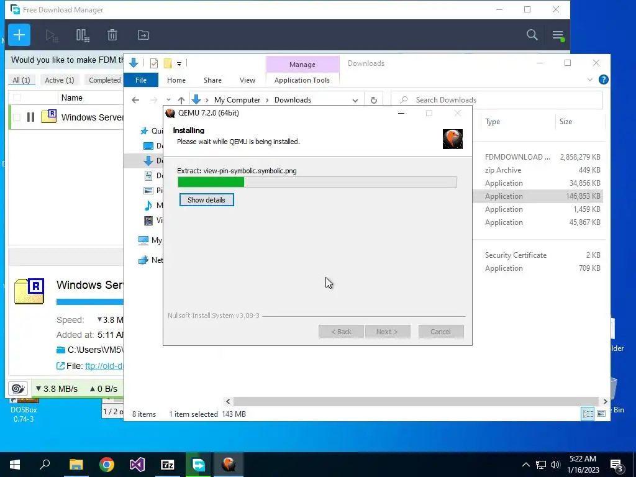This screenshot has width=636, height=477.
Task: Switch to the Completed filter in FDM
Action: pos(104,80)
